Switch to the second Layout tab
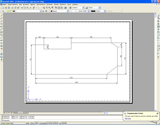This screenshot has height=125, width=160. [x=26, y=113]
